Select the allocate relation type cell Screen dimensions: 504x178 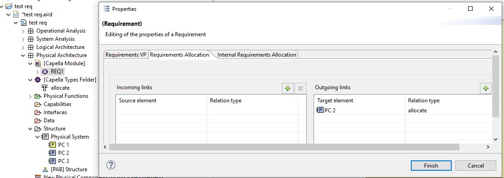418,111
